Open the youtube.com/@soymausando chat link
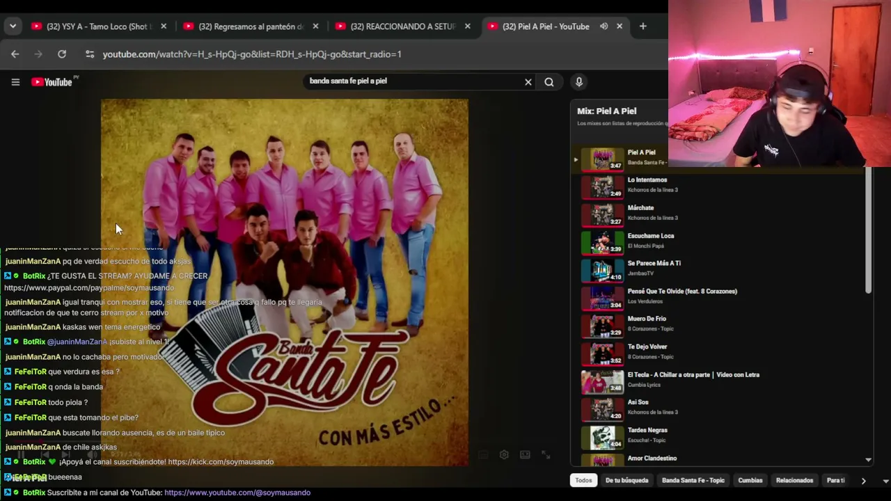891x501 pixels. 237,493
